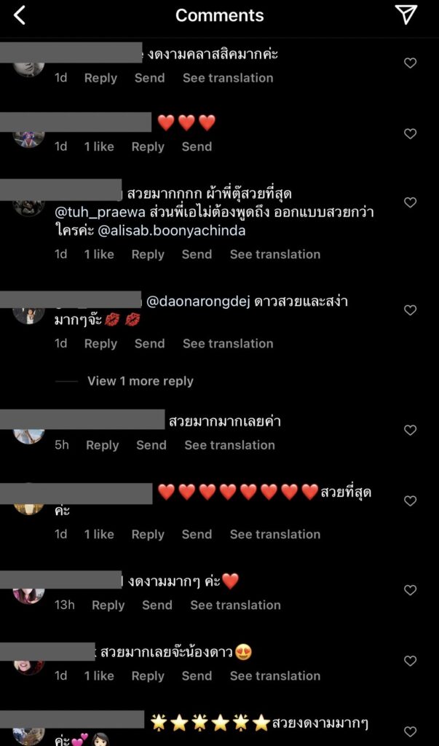Like the comment with three red hearts
Screen dimensions: 439x746
click(410, 134)
